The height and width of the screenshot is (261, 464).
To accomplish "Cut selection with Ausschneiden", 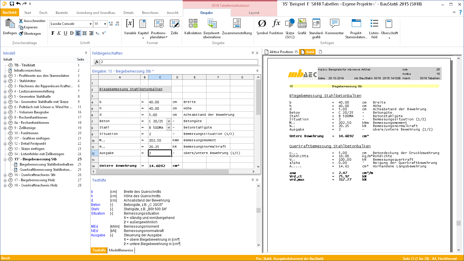I will click(32, 21).
